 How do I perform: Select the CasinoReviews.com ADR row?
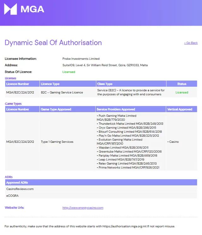(20, 189)
